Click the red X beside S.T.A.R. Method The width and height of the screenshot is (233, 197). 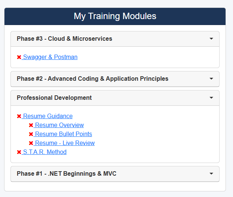pos(19,152)
